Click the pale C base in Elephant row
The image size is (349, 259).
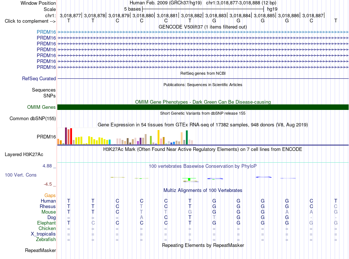click(93, 223)
